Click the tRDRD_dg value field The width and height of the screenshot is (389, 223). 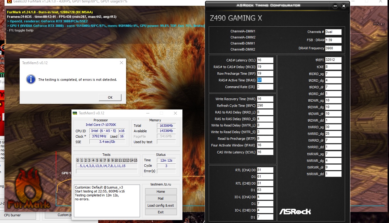pos(333,80)
